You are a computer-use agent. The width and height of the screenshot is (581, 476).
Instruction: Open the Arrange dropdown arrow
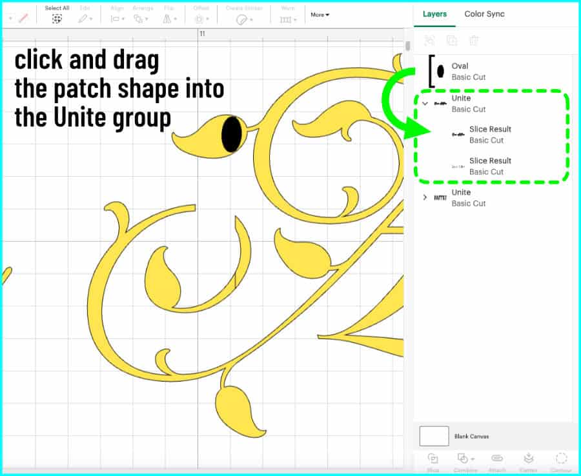point(147,19)
